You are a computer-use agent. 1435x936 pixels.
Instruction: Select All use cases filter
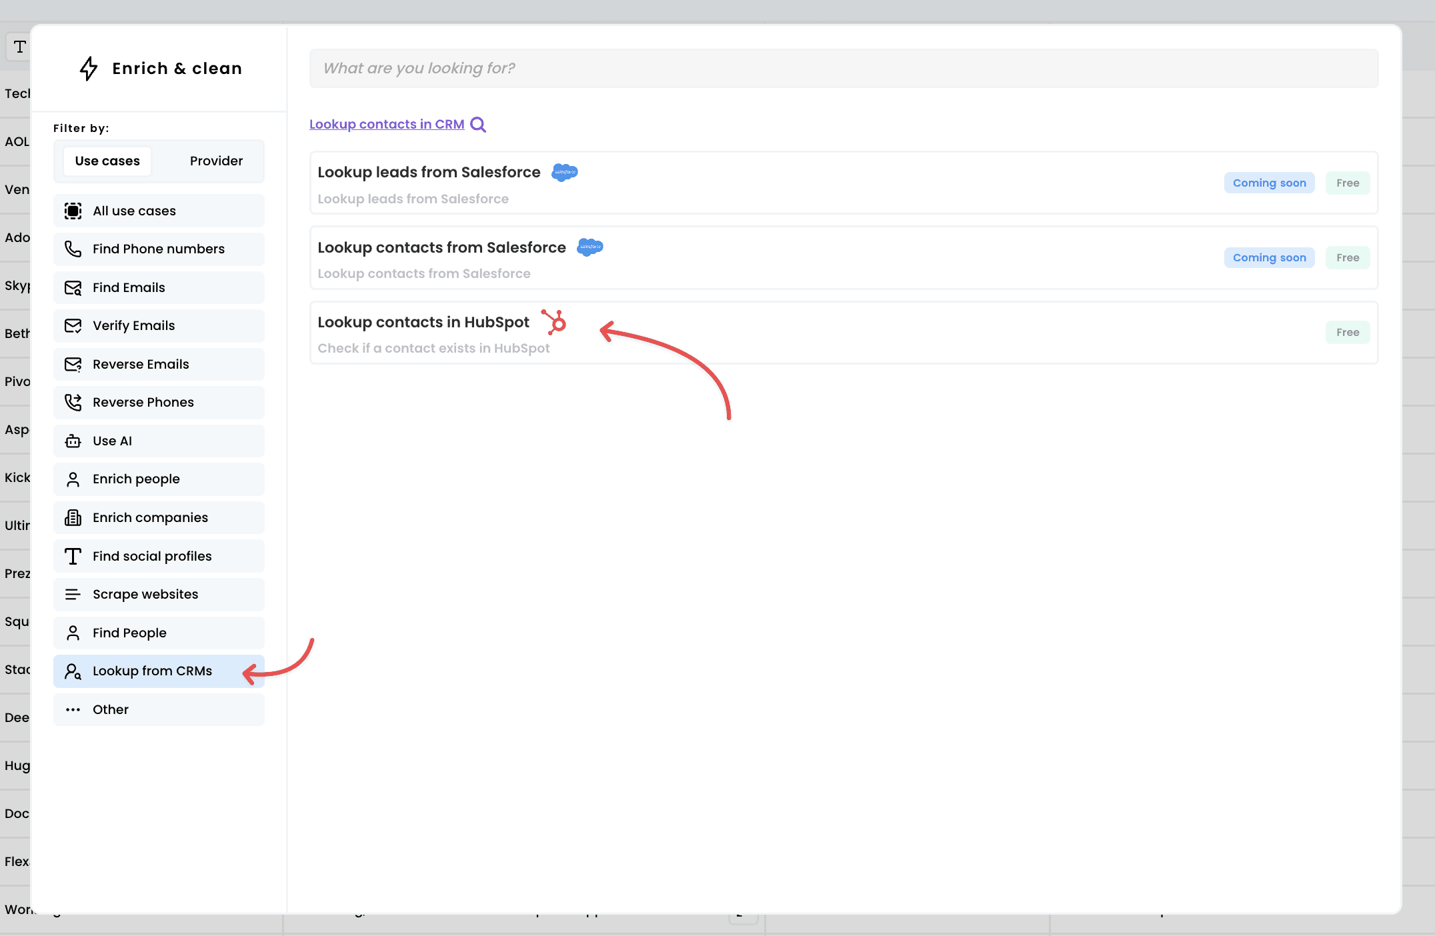click(x=159, y=211)
